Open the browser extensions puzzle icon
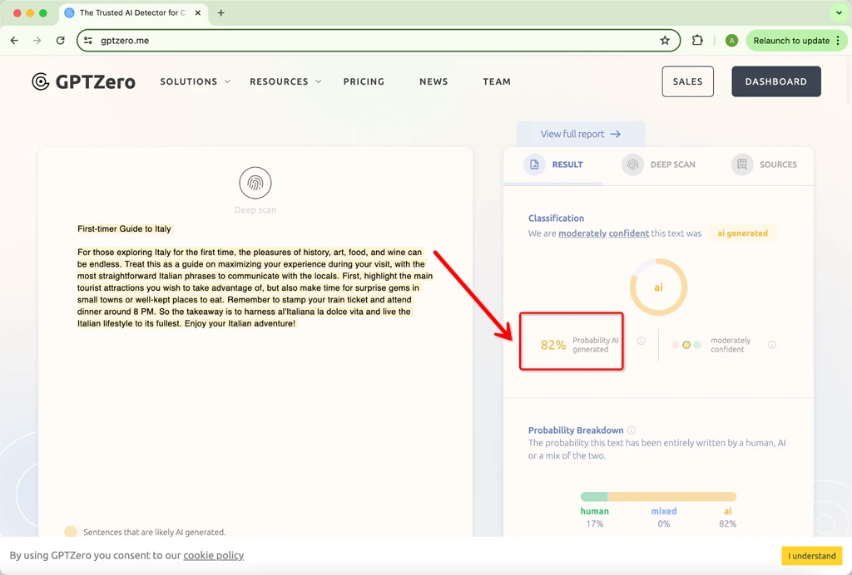Viewport: 852px width, 575px height. [697, 40]
